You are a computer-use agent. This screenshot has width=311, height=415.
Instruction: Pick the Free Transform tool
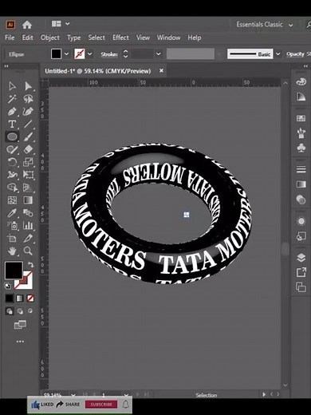pos(28,175)
